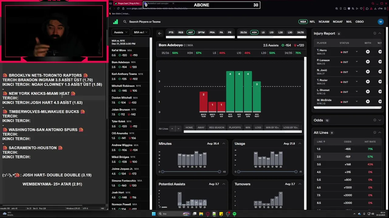Add T. Herro to WITH filter
The height and width of the screenshot is (218, 389).
tap(368, 52)
